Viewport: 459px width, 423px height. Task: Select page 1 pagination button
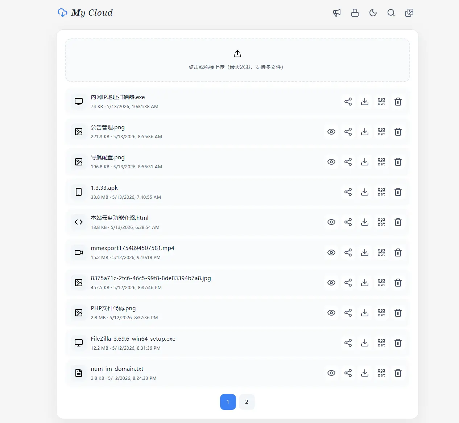coord(228,402)
